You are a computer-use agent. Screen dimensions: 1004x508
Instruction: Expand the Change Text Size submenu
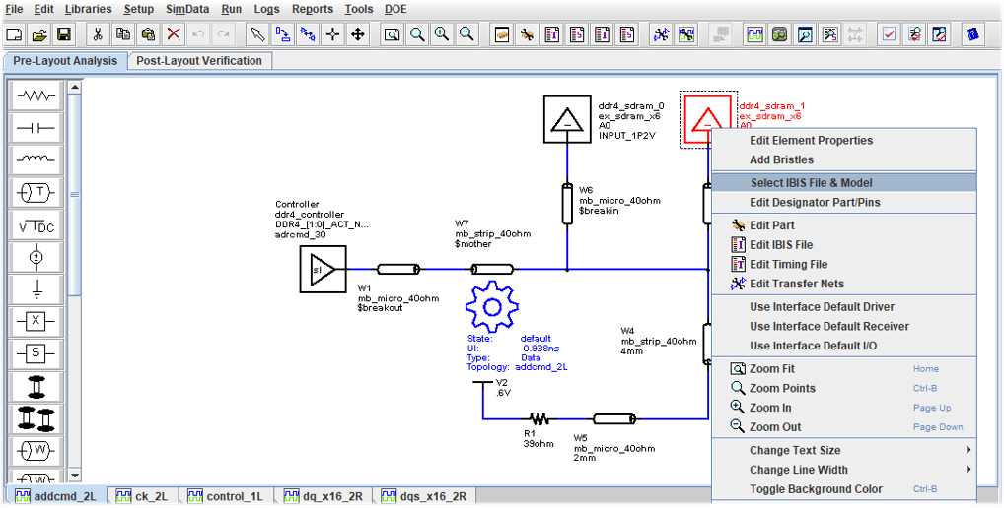[844, 450]
